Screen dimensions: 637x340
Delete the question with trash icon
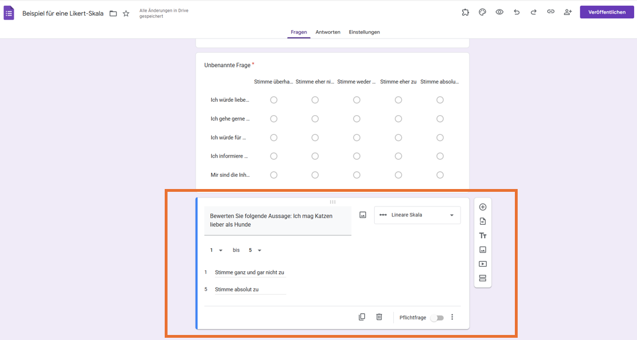pyautogui.click(x=379, y=317)
